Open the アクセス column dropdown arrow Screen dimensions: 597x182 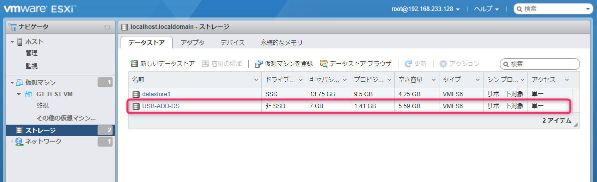coord(566,80)
